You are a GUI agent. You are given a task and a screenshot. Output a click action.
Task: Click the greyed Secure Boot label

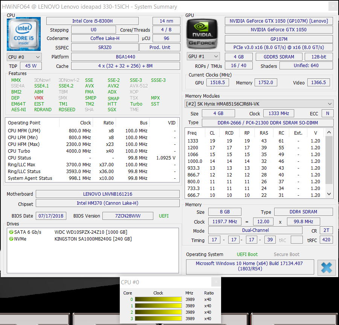[x=287, y=254]
